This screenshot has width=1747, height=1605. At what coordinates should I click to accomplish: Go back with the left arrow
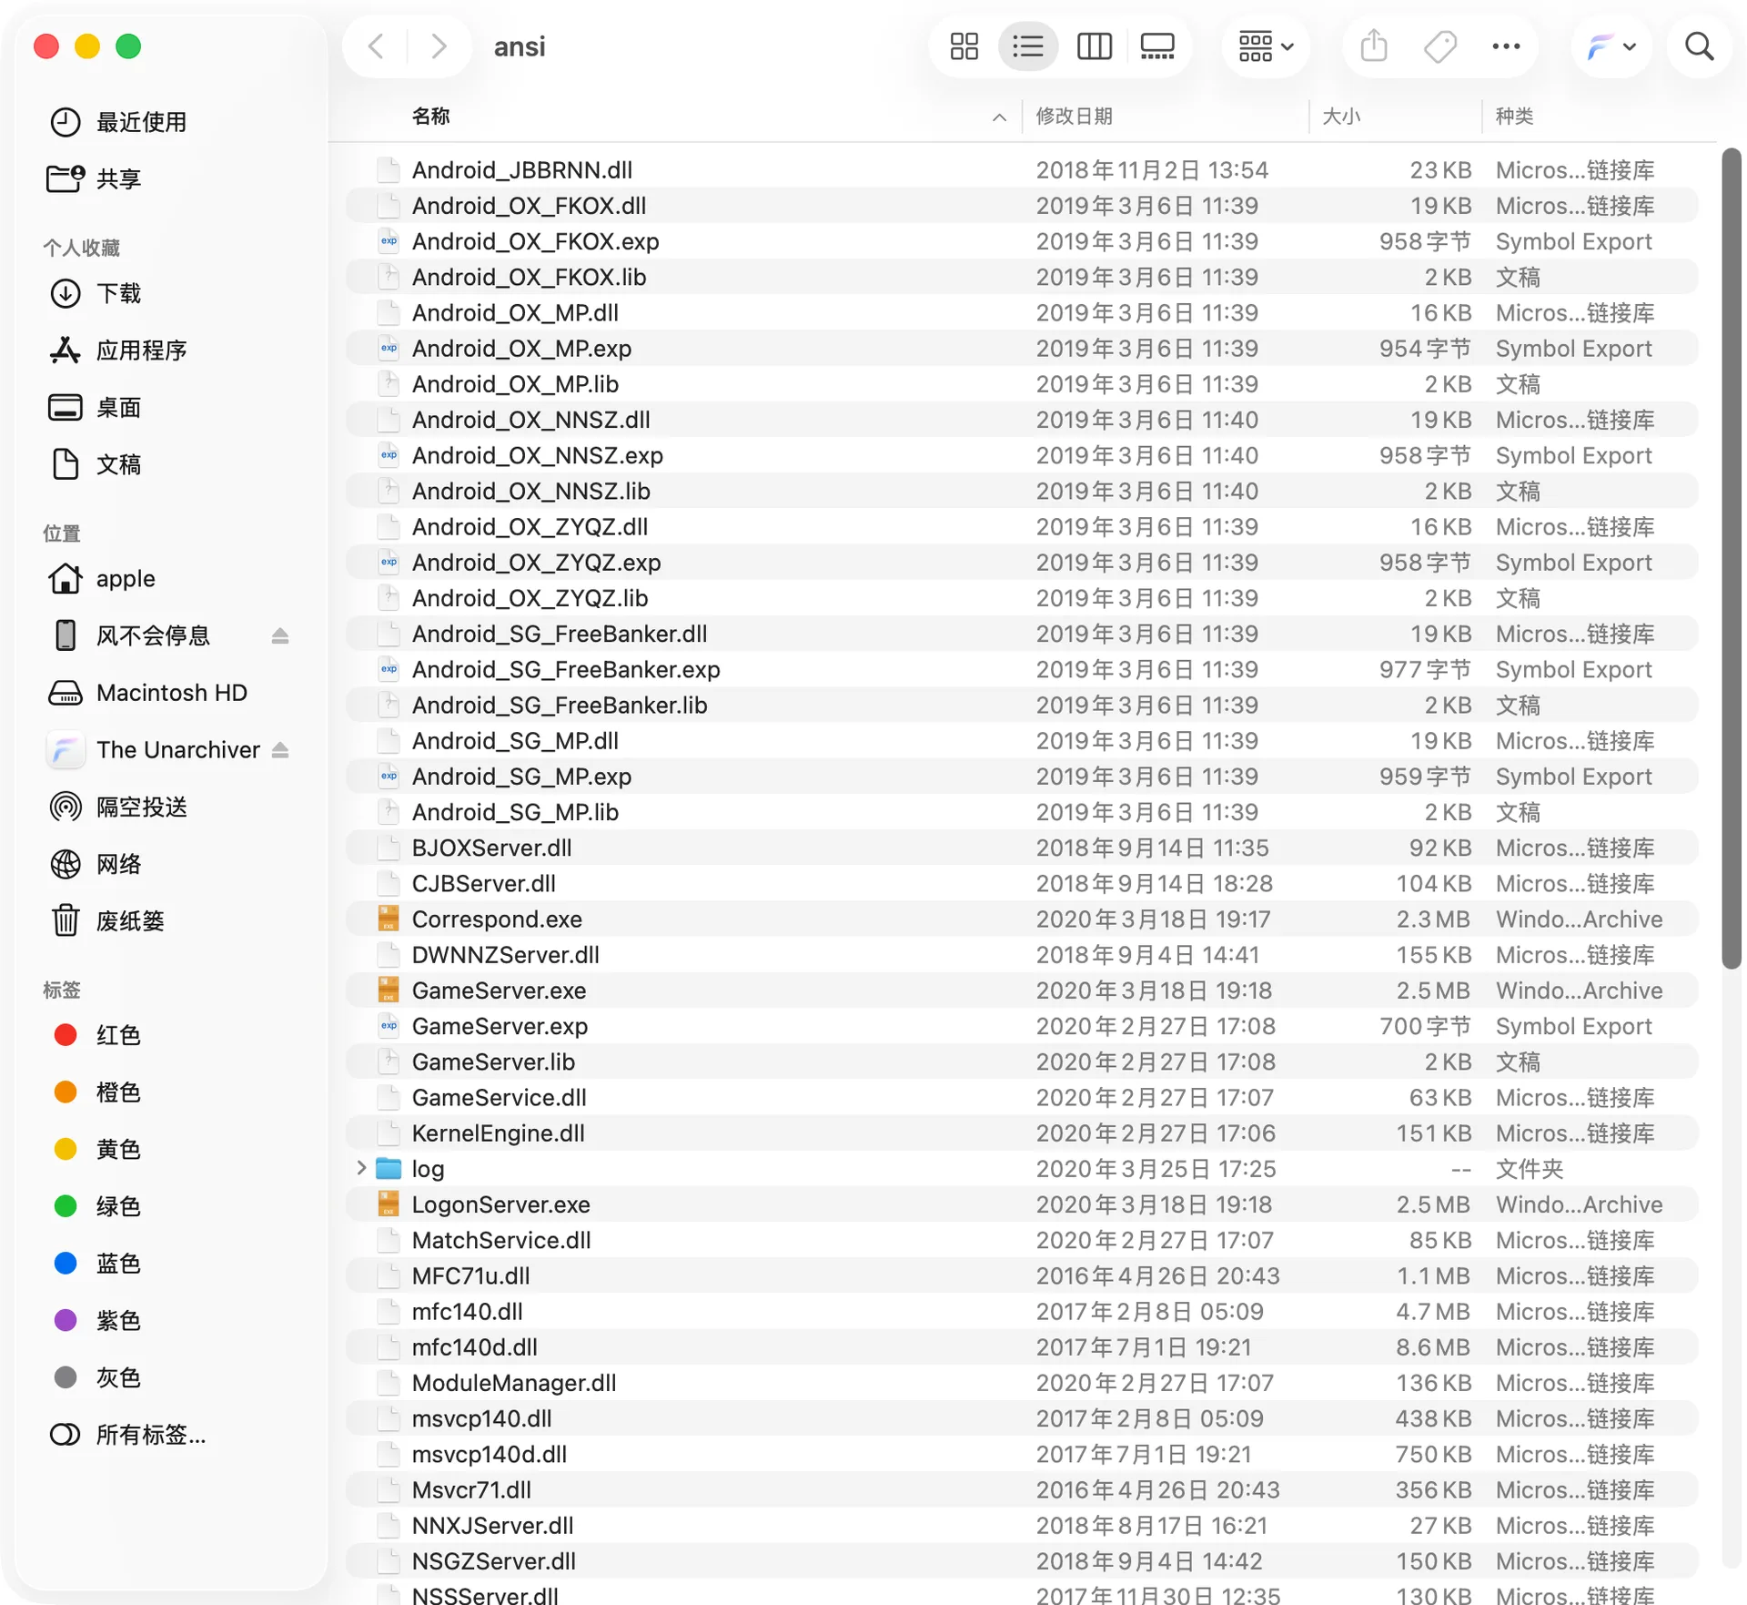click(x=377, y=46)
